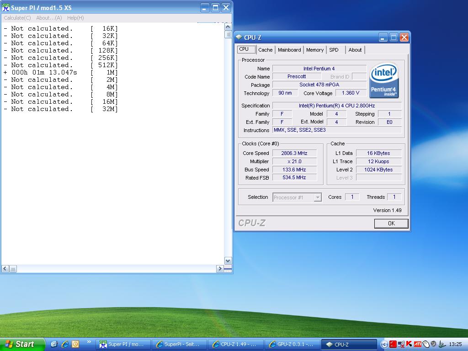468x351 pixels.
Task: Switch to the Mainboard tab
Action: [289, 50]
